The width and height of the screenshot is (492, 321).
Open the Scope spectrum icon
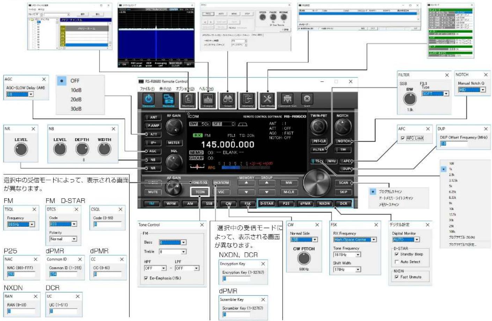click(x=208, y=100)
